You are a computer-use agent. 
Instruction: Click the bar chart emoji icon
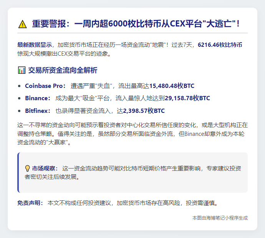[x=22, y=70]
